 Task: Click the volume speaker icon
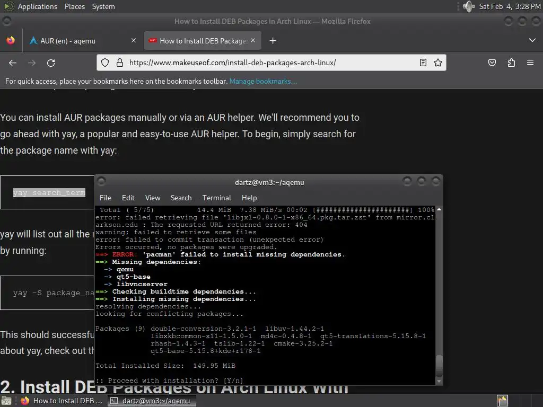coord(469,6)
